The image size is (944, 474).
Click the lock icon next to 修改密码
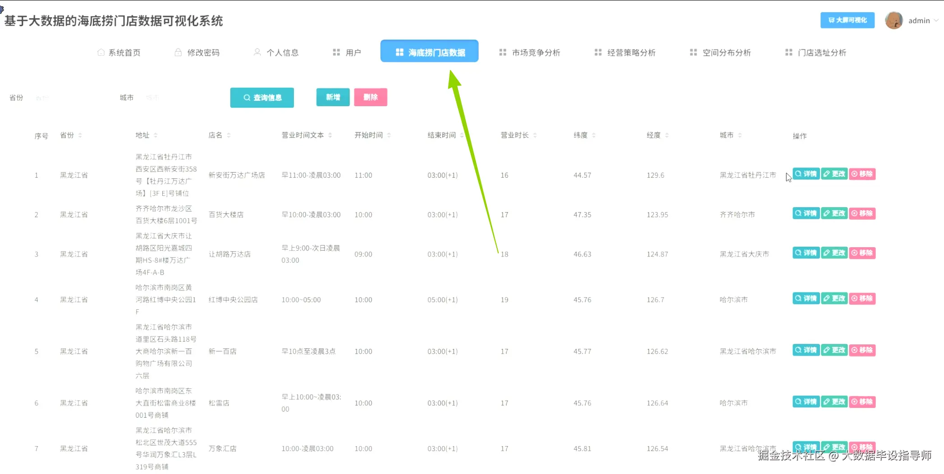(x=177, y=52)
